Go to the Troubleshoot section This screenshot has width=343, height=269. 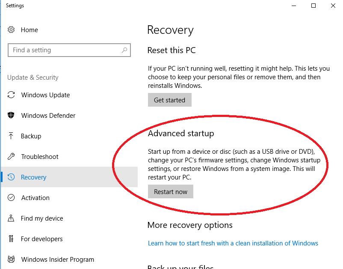point(40,157)
